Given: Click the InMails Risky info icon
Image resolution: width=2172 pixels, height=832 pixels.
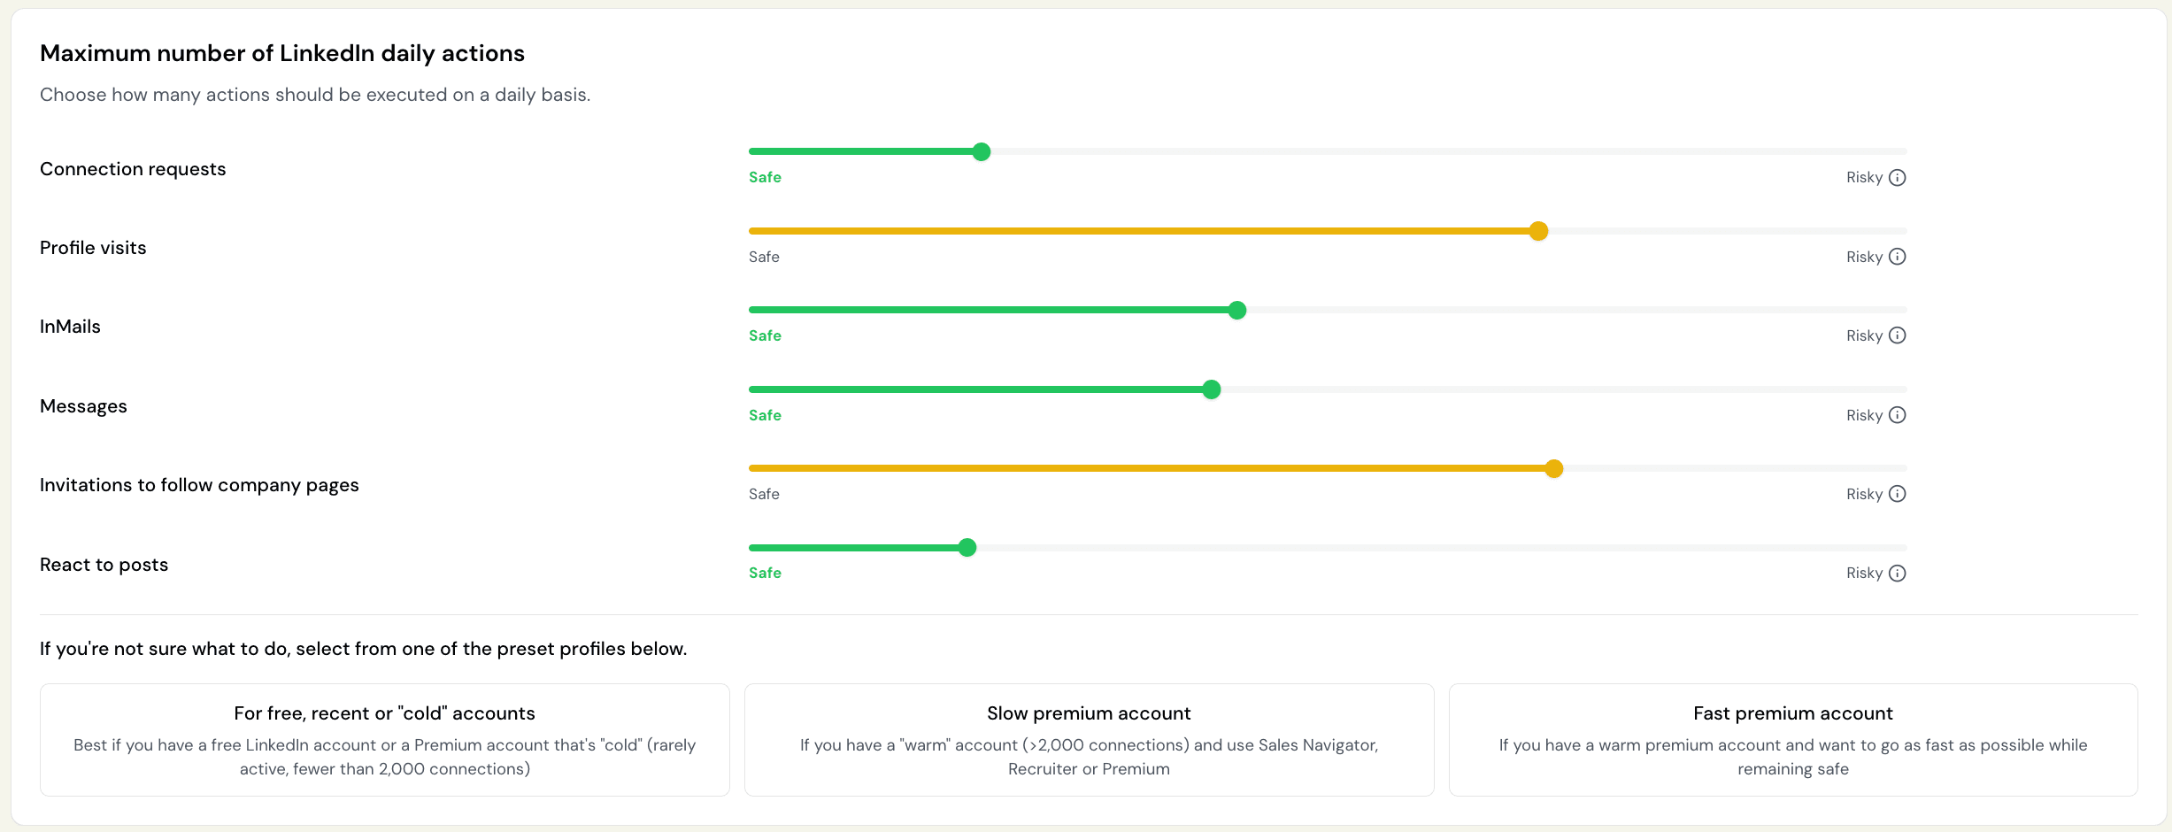Looking at the screenshot, I should click(x=1897, y=335).
